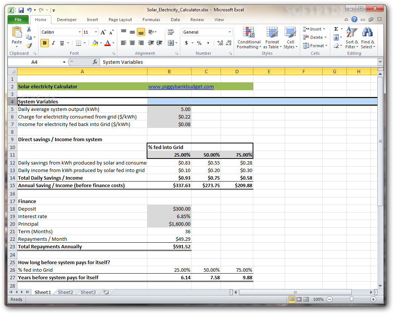This screenshot has height=314, width=394.
Task: Select column B header
Action: pyautogui.click(x=169, y=71)
